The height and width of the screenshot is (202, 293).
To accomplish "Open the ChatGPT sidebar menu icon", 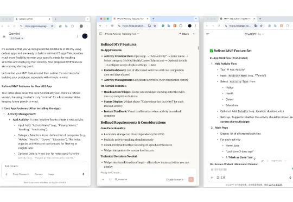I will (207, 34).
